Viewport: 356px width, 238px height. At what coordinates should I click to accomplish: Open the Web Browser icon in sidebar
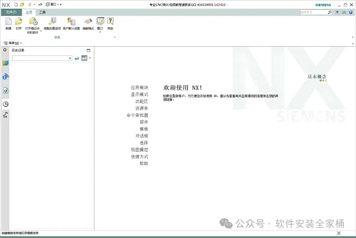[6, 91]
